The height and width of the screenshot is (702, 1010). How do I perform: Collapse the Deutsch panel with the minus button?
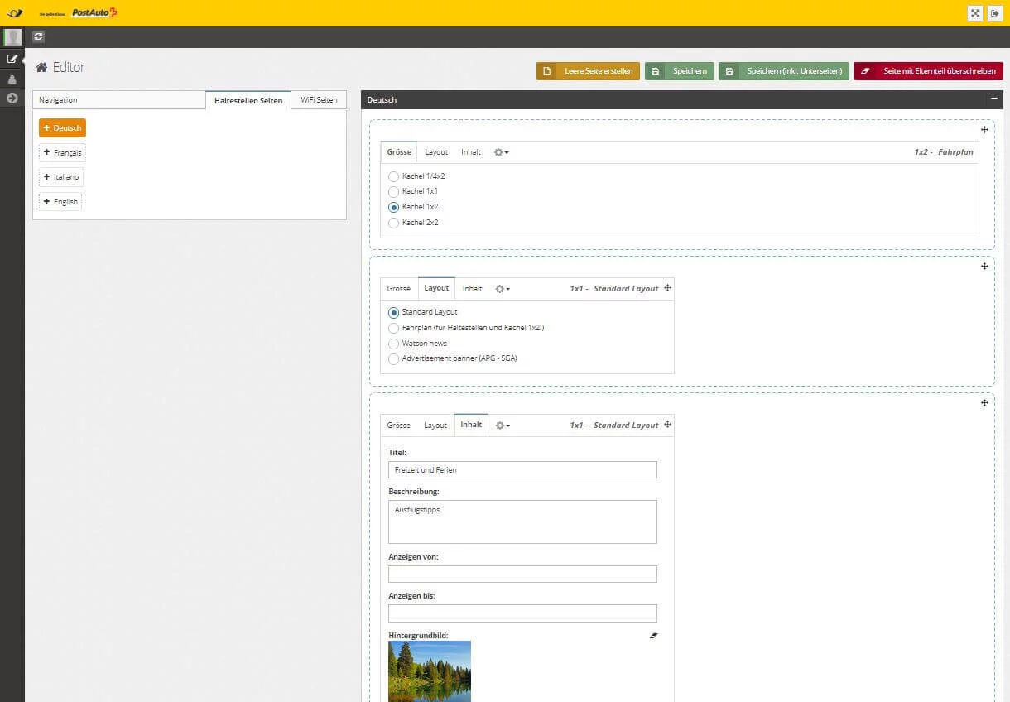tap(993, 99)
